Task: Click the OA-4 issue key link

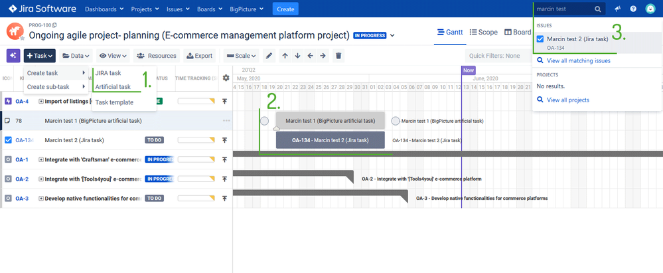Action: 22,101
